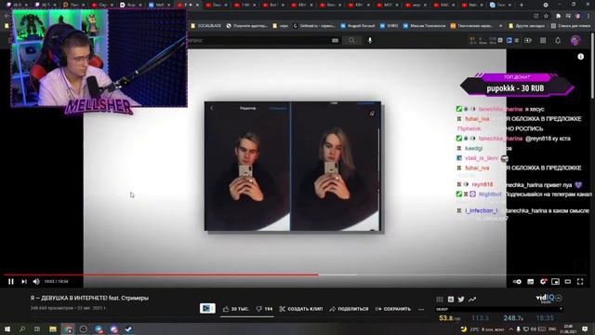Open YouTube apps grid
The width and height of the screenshot is (595, 335).
pyautogui.click(x=543, y=40)
